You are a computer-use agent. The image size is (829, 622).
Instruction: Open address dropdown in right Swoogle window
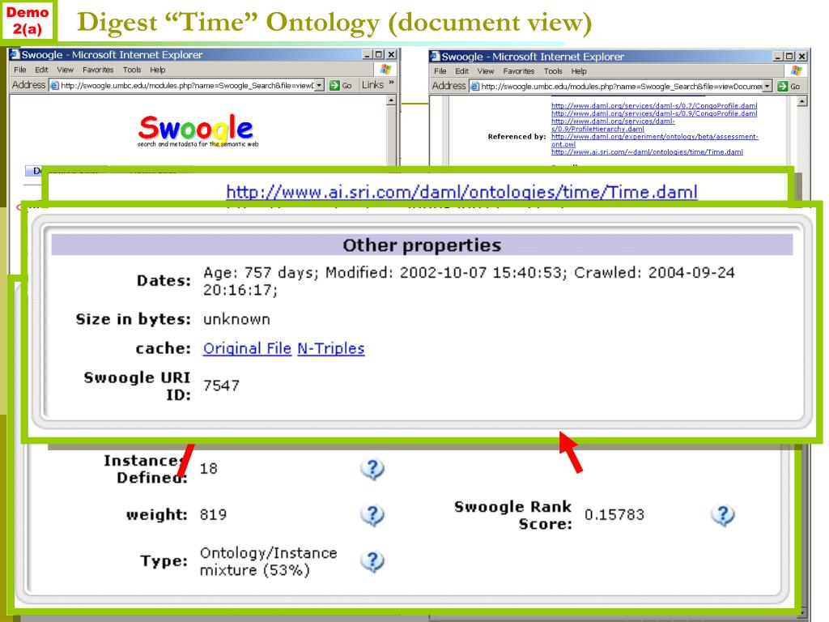[x=767, y=86]
